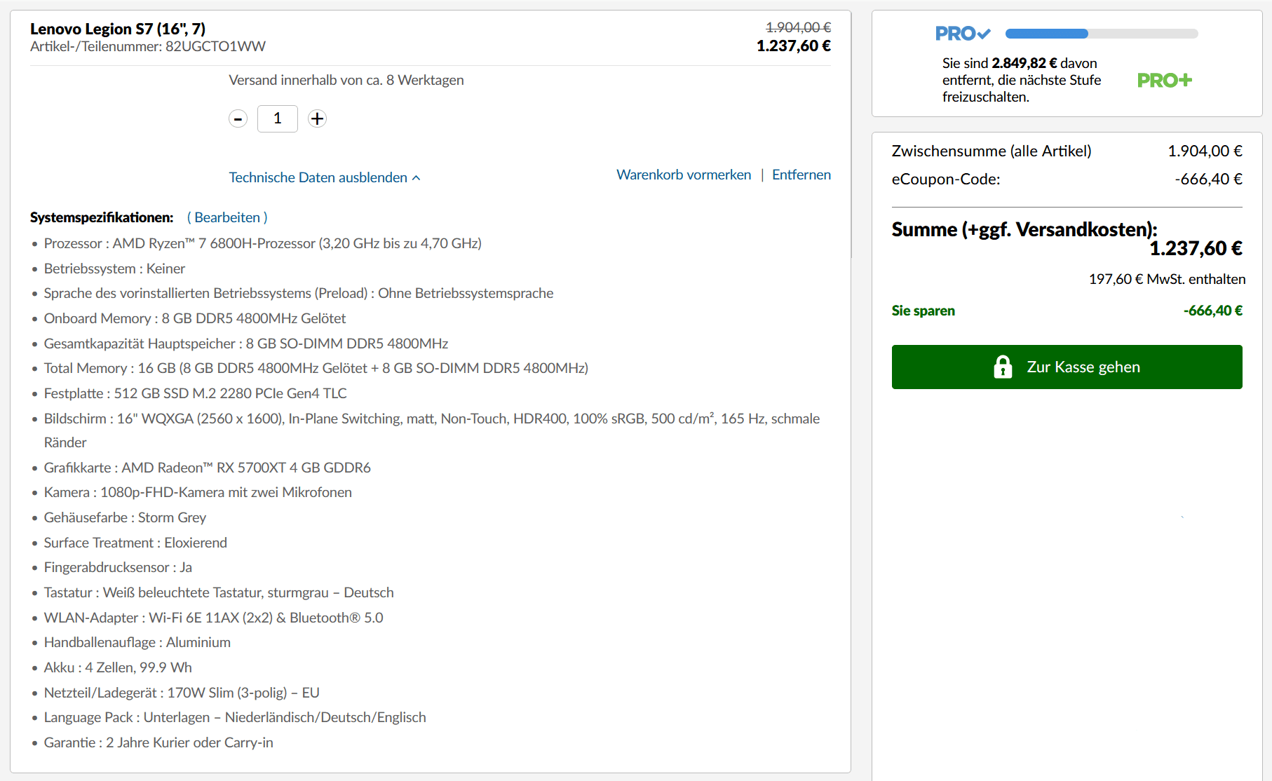1272x781 pixels.
Task: Click the 'Lenovo Legion S7 (16", 7)' product title
Action: [x=118, y=29]
